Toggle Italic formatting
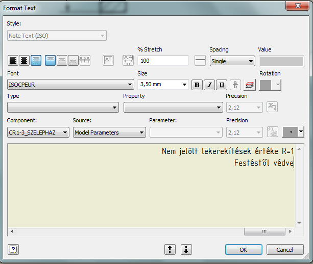 (x=209, y=85)
